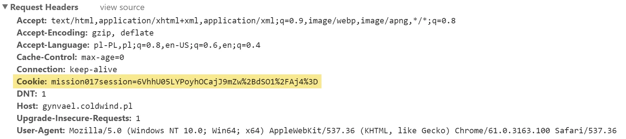Select the mission017session cookie value

(x=184, y=82)
